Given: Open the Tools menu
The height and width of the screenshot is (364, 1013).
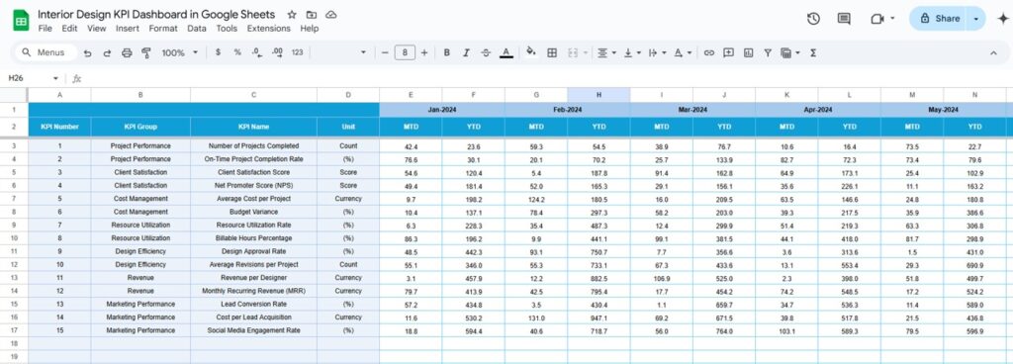Looking at the screenshot, I should tap(227, 29).
